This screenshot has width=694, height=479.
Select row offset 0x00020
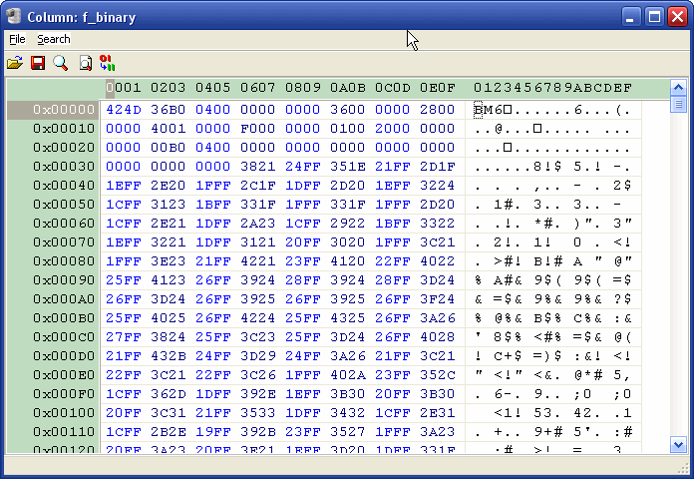click(64, 148)
